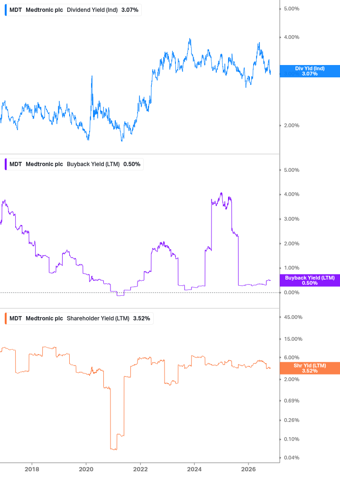The height and width of the screenshot is (477, 340).
Task: Click the 15.00% tick on the shareholder yield axis
Action: [293, 339]
